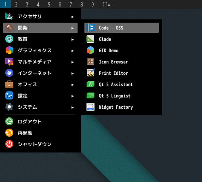Image resolution: width=202 pixels, height=182 pixels.
Task: Open the オフィス menu entry
Action: (x=40, y=84)
